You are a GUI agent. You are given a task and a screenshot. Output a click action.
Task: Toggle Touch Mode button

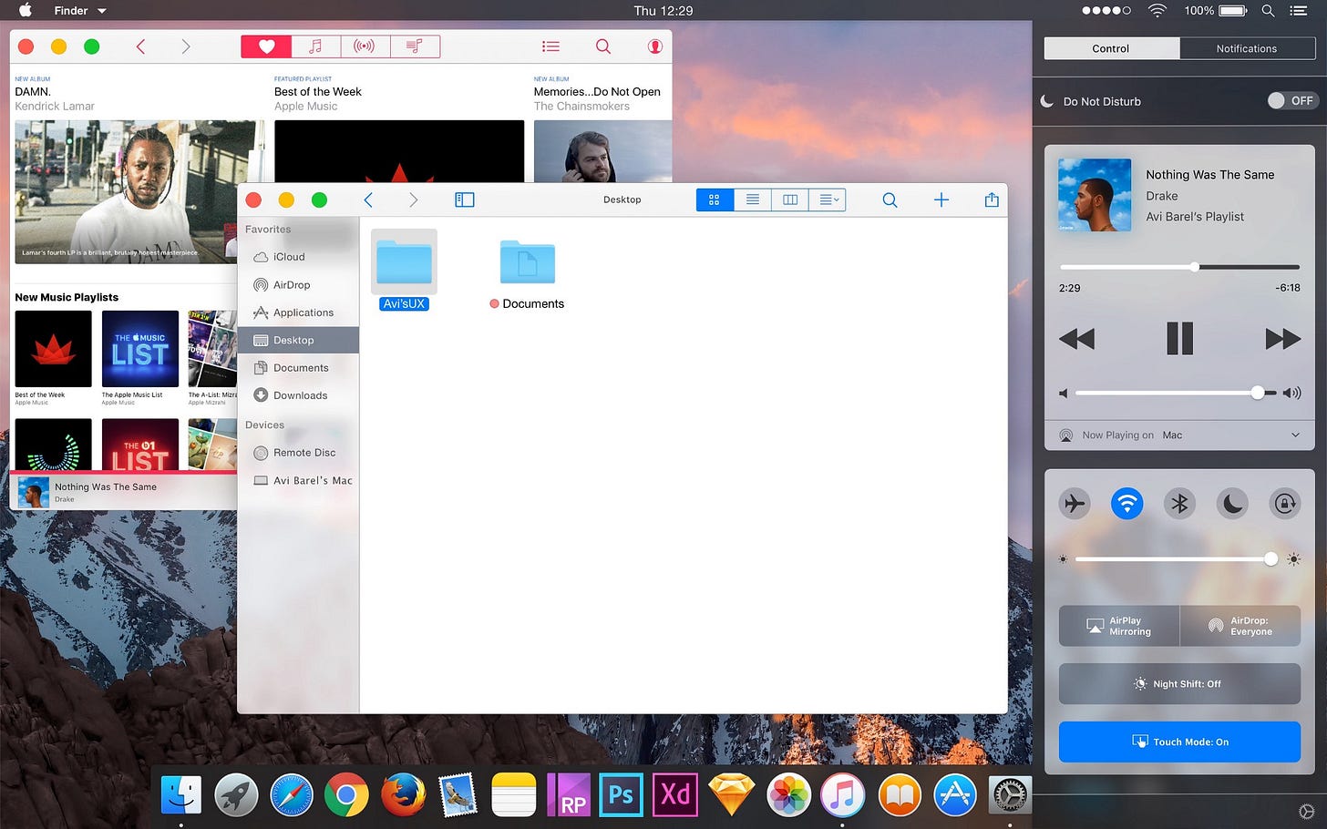(x=1179, y=742)
